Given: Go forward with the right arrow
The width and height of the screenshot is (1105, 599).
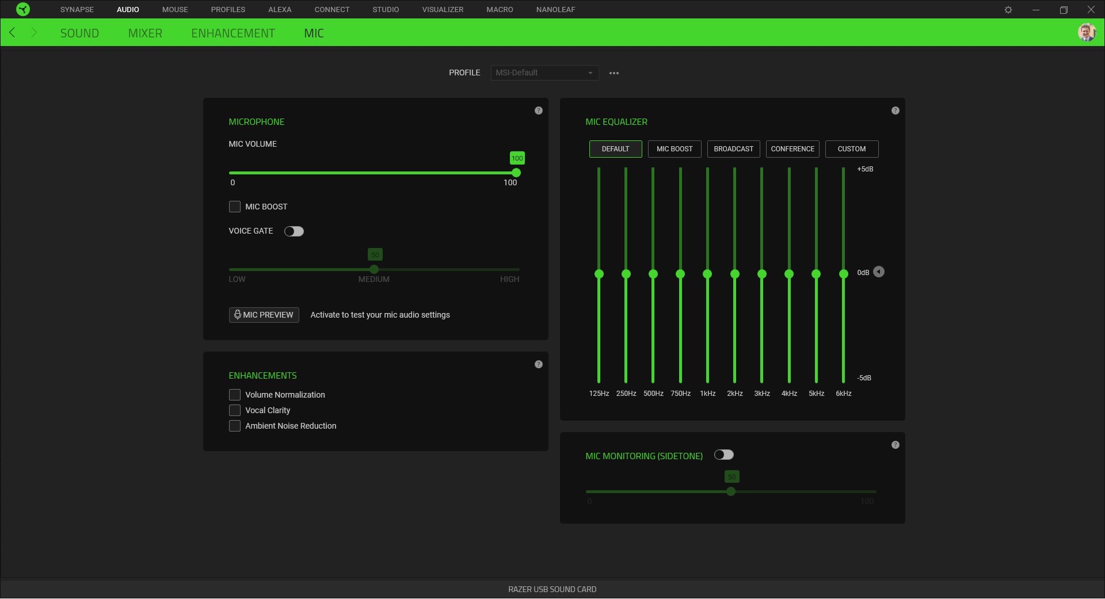Looking at the screenshot, I should pyautogui.click(x=33, y=33).
